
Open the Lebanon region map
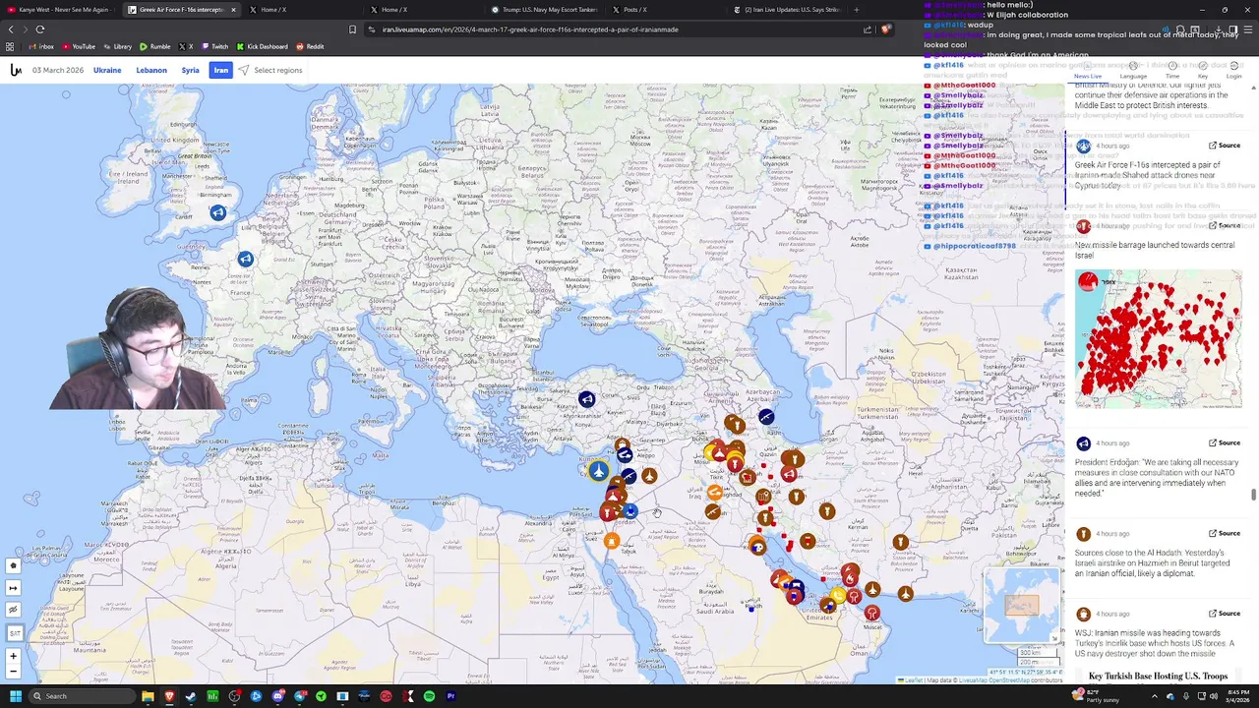pyautogui.click(x=151, y=70)
